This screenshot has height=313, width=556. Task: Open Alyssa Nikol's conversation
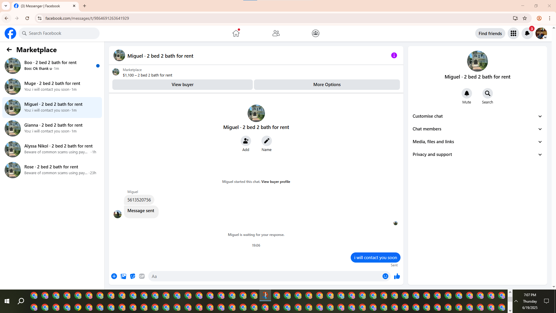coord(52,149)
